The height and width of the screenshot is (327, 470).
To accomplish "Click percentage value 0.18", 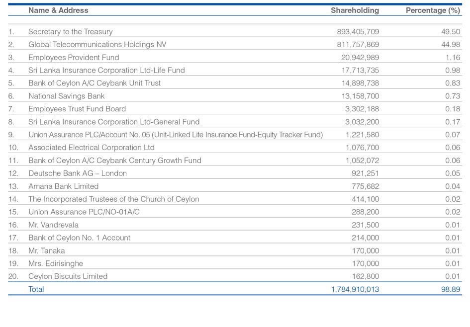I will coord(453,109).
